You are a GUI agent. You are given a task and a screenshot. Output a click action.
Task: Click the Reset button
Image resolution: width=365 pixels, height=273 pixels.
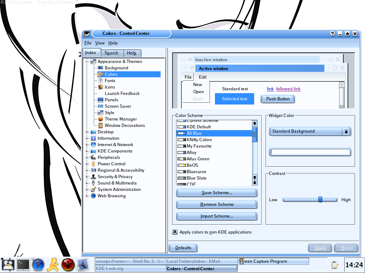point(347,248)
